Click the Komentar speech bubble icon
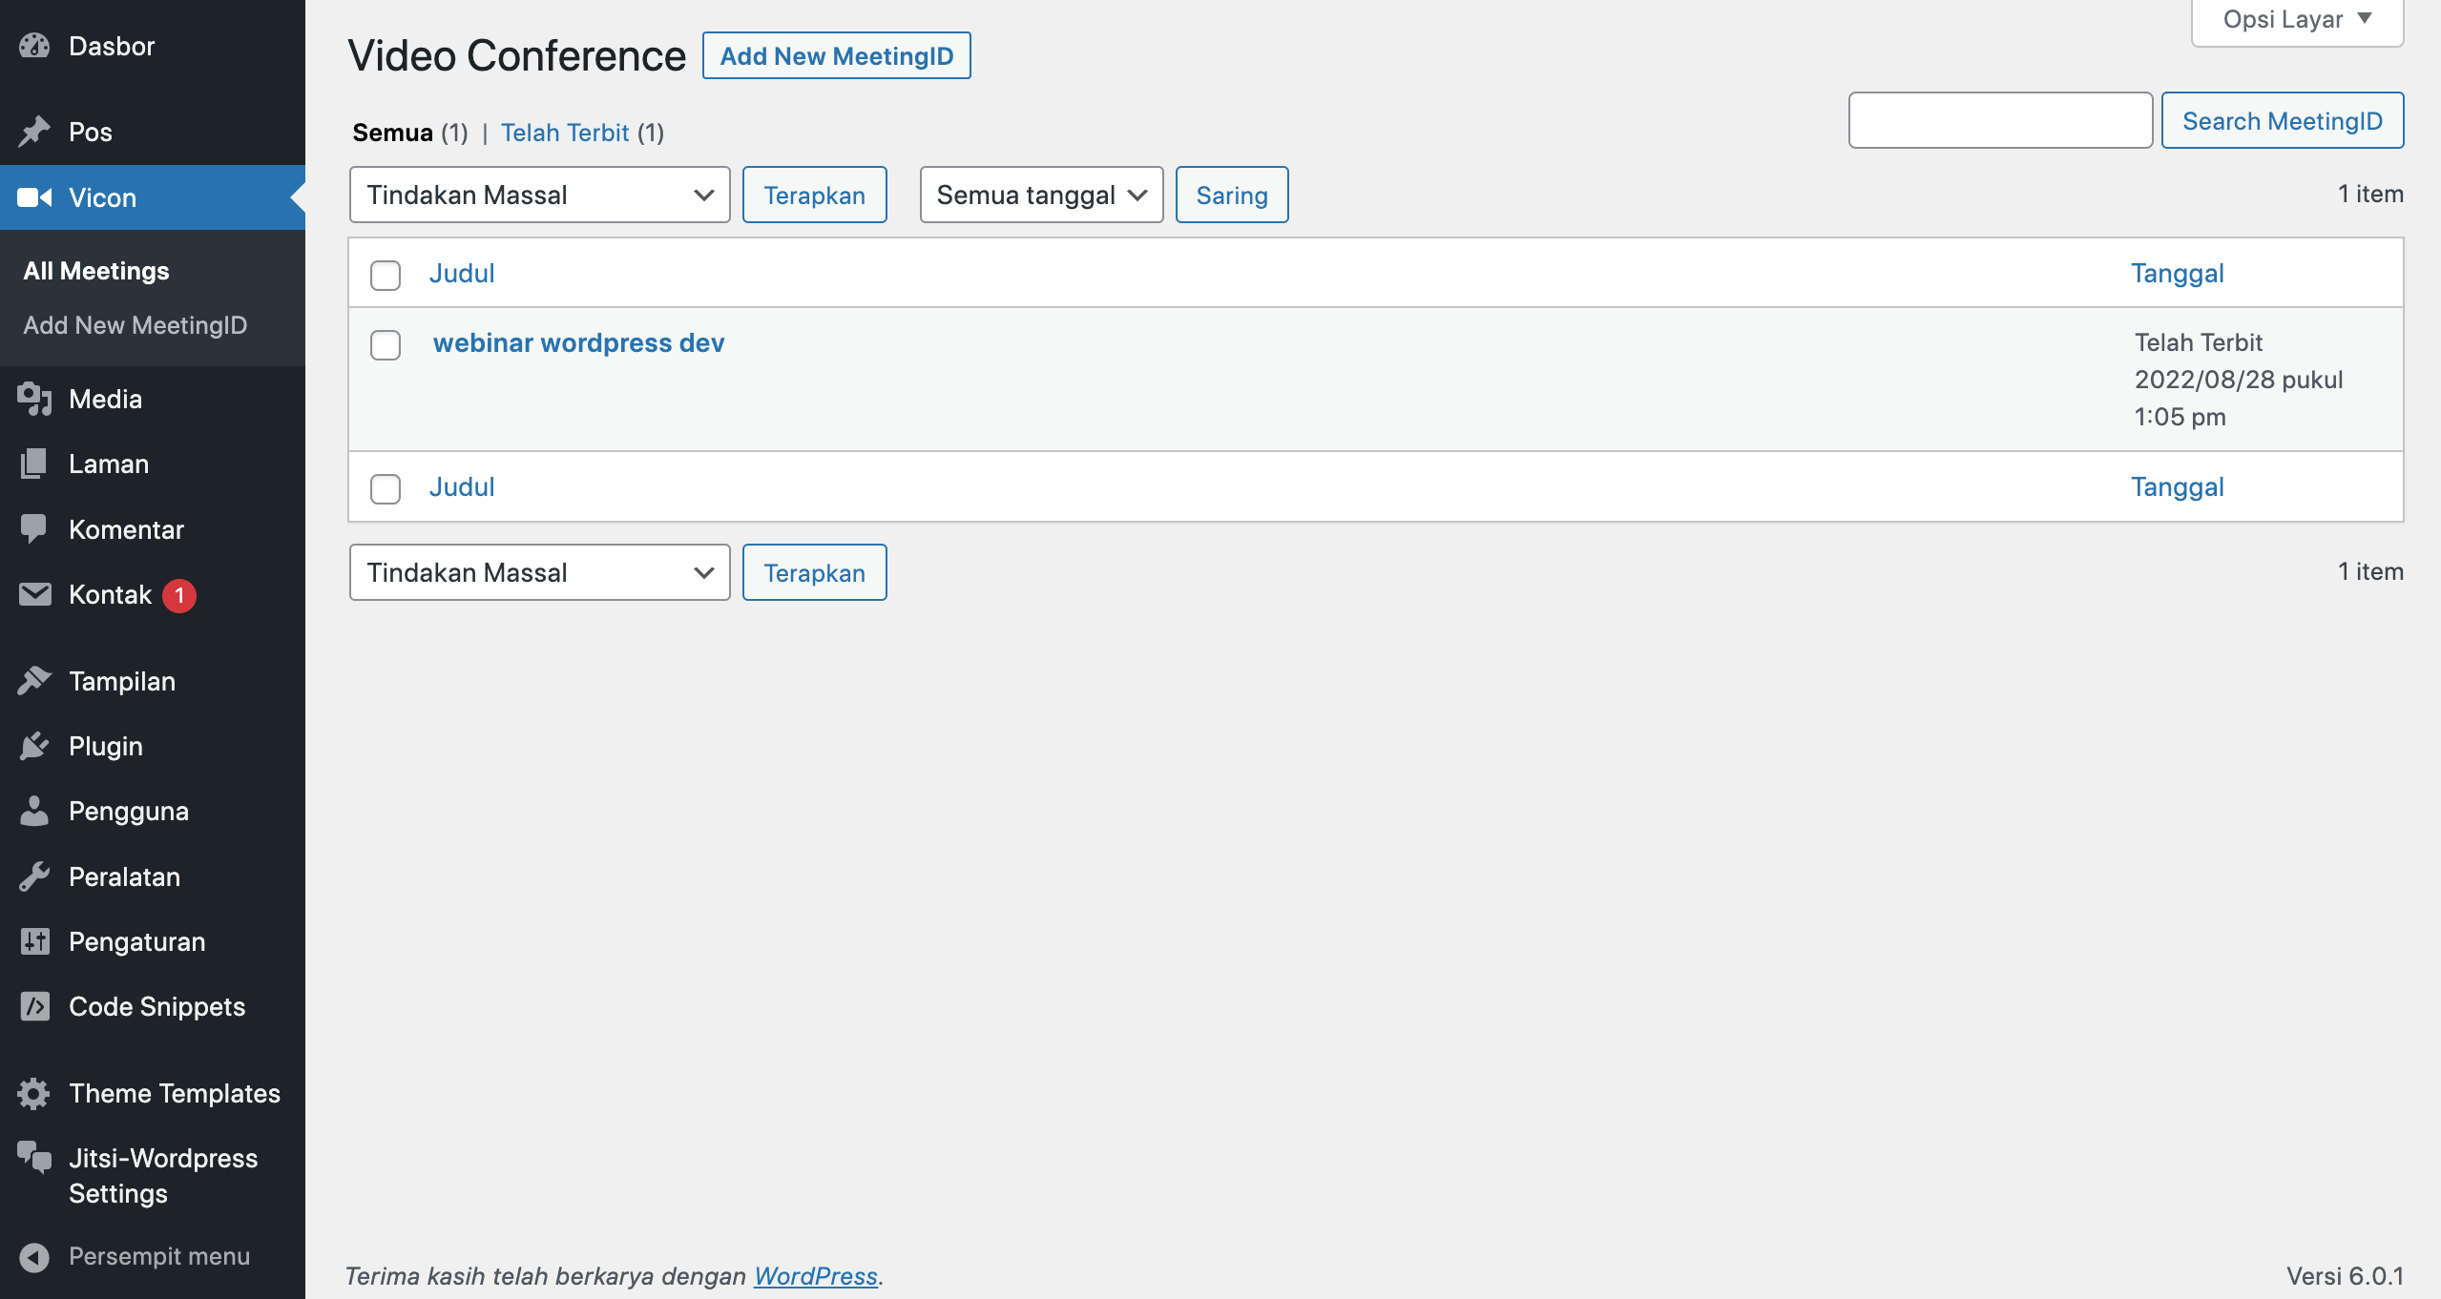This screenshot has height=1299, width=2441. pyautogui.click(x=34, y=529)
